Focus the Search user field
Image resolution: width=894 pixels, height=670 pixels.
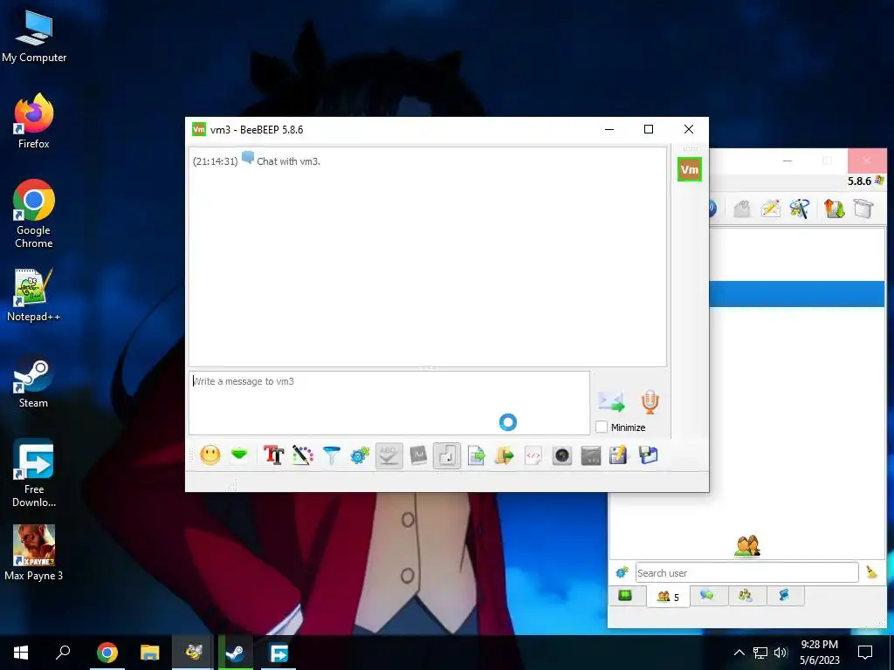pyautogui.click(x=747, y=572)
